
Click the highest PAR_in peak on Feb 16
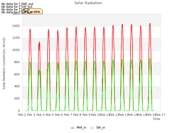click(x=150, y=23)
